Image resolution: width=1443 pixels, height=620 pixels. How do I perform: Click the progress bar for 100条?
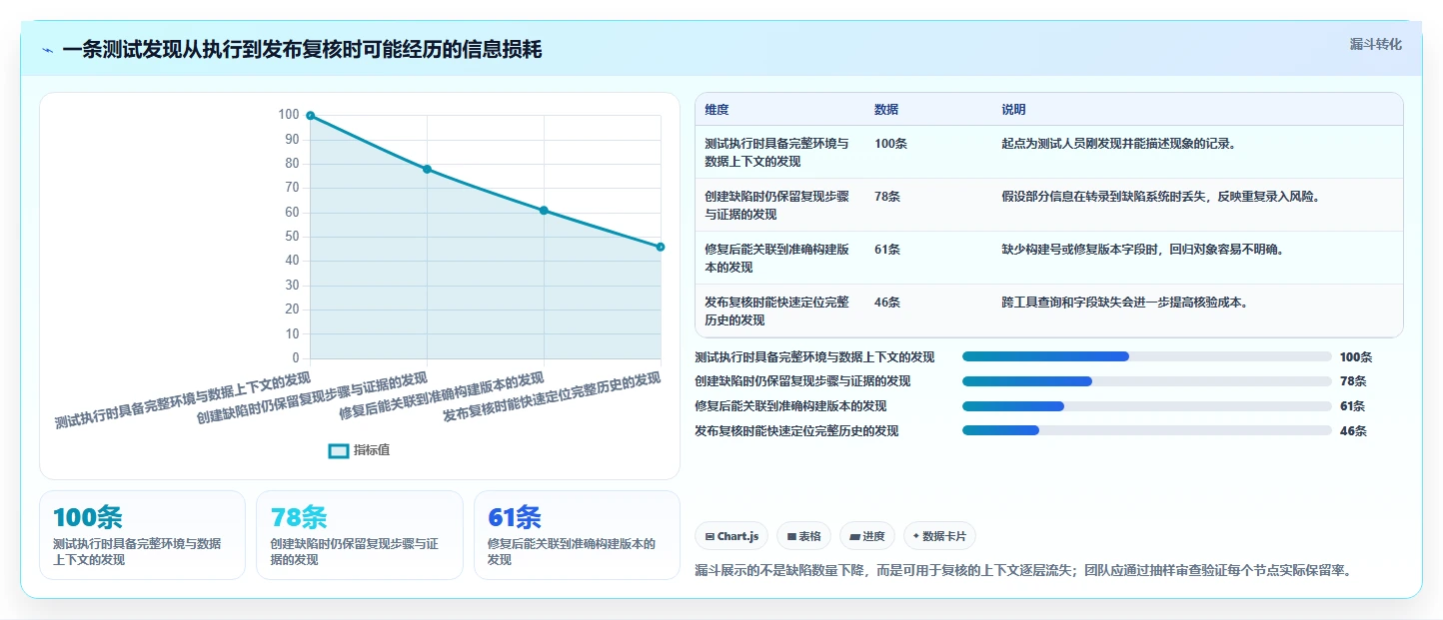(1147, 356)
